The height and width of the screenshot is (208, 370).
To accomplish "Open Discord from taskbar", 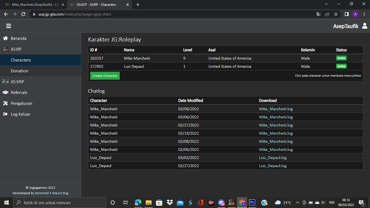I will coord(221,203).
